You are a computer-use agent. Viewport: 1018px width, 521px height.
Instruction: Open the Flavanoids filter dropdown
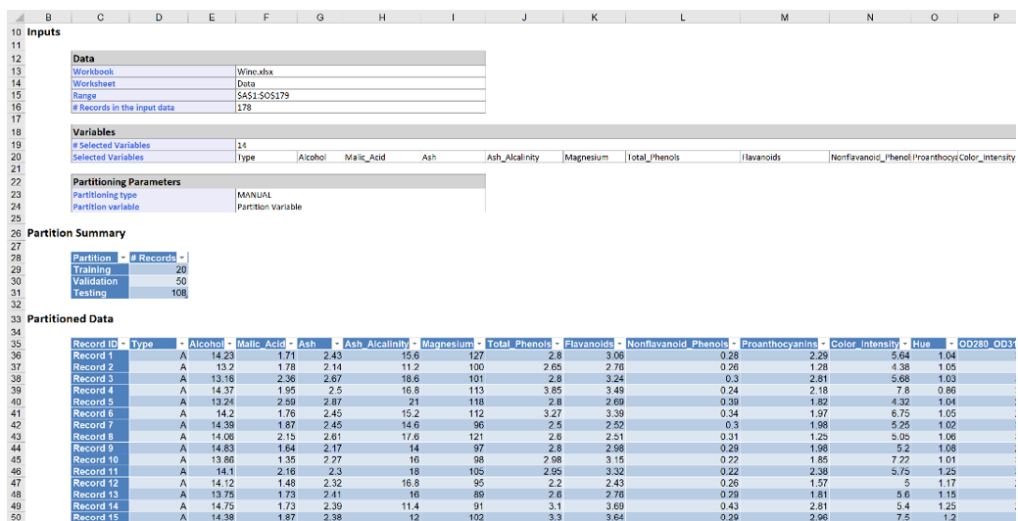tap(619, 344)
